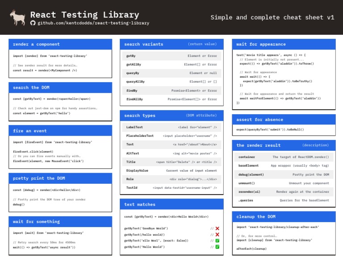This screenshot has height=265, width=343.
Task: Click the debug(element) row
Action: point(284,174)
